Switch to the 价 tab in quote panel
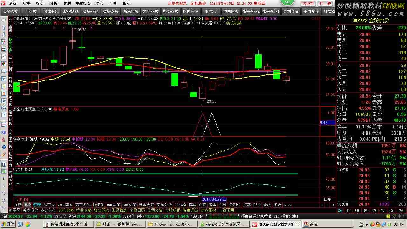This screenshot has width=407, height=229. [348, 210]
